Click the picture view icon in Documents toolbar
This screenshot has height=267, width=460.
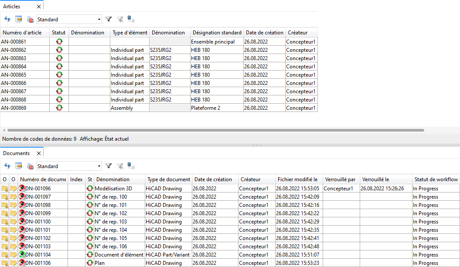pos(18,166)
